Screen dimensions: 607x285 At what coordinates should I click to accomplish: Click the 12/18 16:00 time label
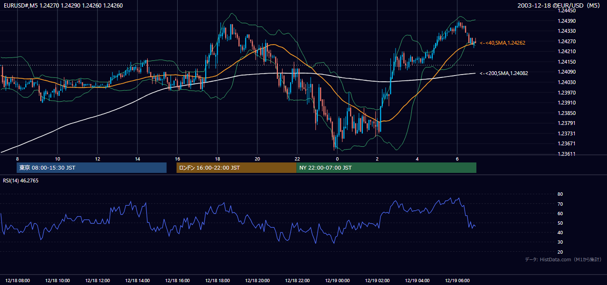[177, 281]
